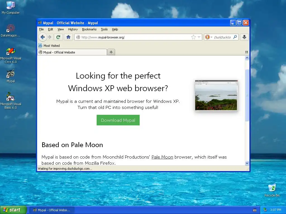Open the home page via house icon
This screenshot has width=286, height=214.
coord(68,37)
